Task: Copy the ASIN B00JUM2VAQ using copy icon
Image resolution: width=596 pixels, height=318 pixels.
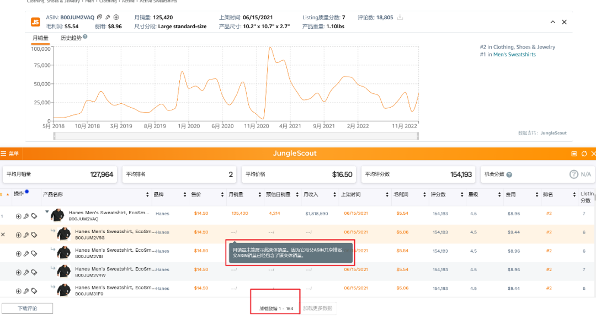Action: pos(99,18)
